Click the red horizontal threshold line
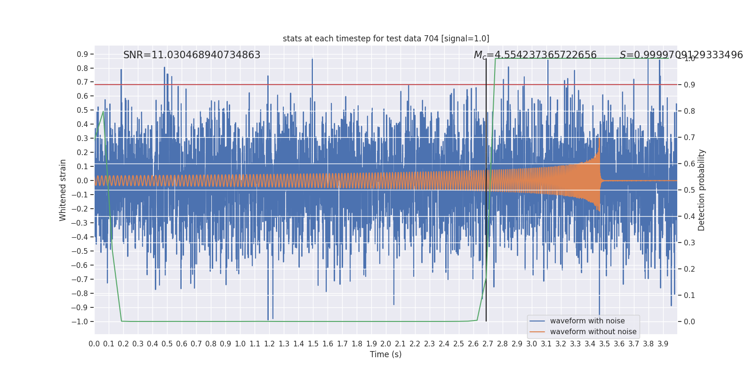This screenshot has width=753, height=376. coord(386,85)
